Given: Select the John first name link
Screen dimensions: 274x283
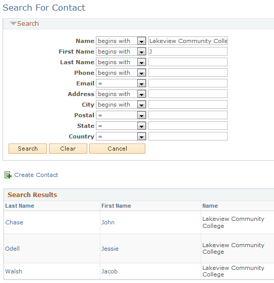Looking at the screenshot, I should 108,222.
